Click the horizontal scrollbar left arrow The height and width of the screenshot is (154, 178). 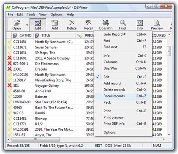point(9,139)
